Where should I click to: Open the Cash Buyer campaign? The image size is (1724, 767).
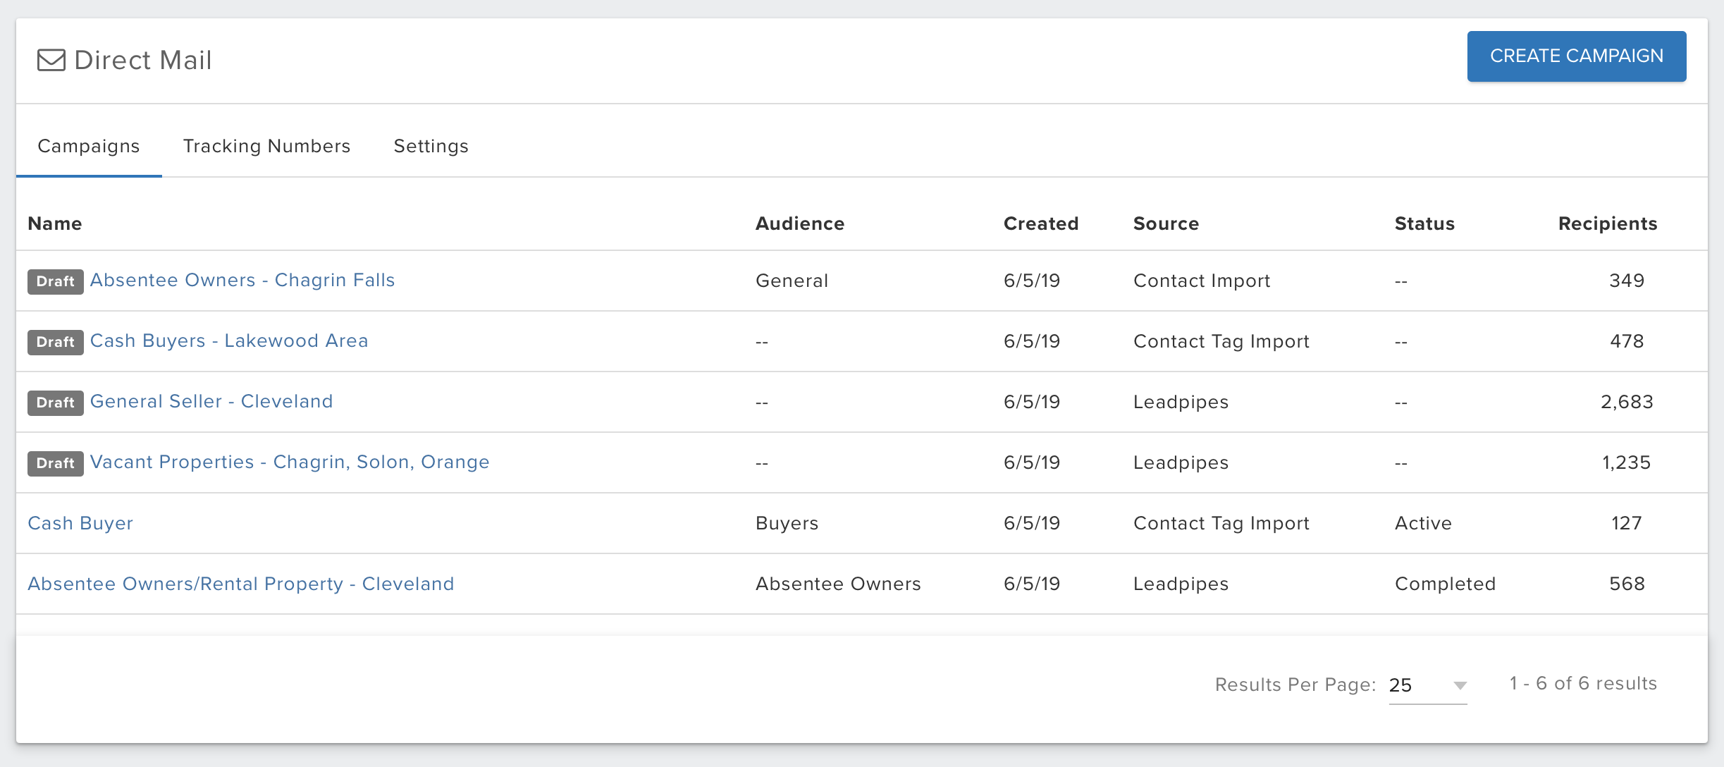80,523
